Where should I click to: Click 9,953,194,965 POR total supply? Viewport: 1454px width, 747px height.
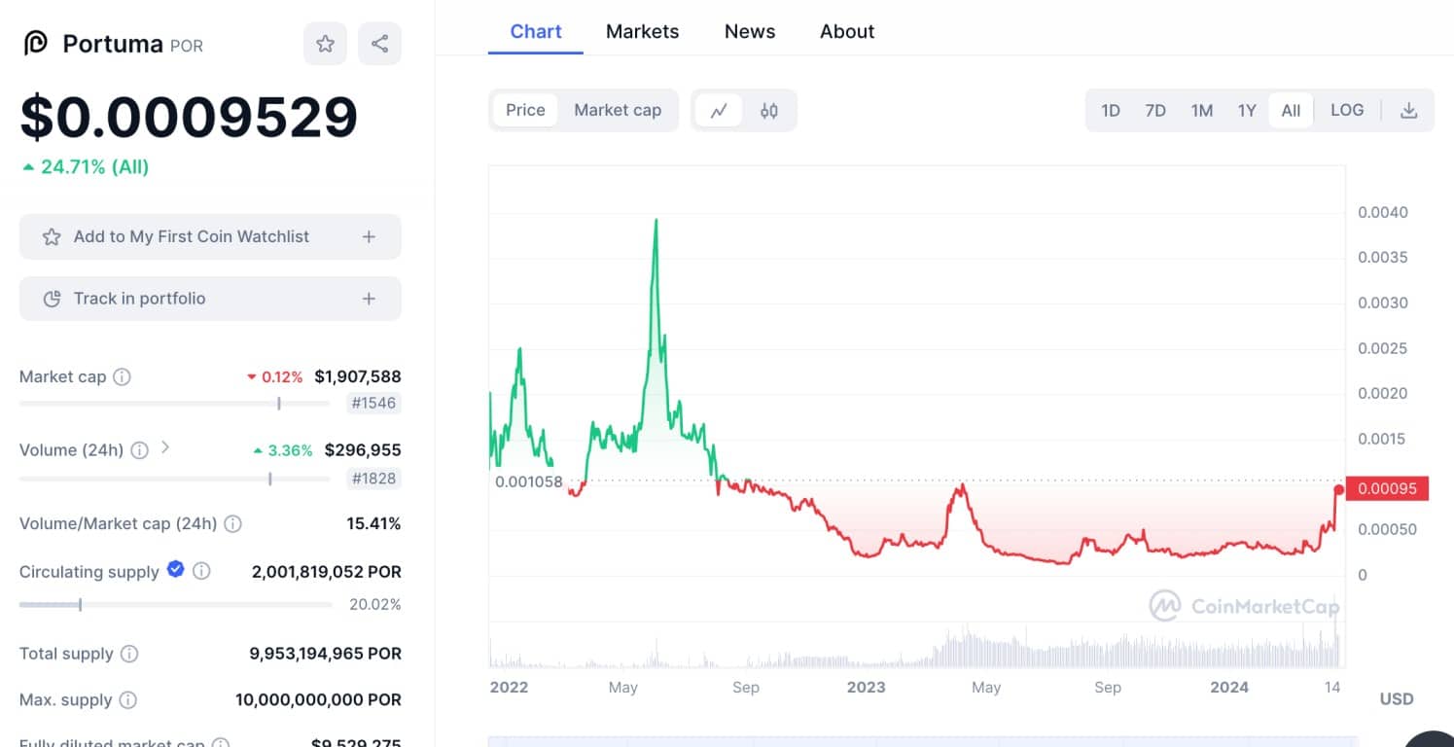(325, 654)
